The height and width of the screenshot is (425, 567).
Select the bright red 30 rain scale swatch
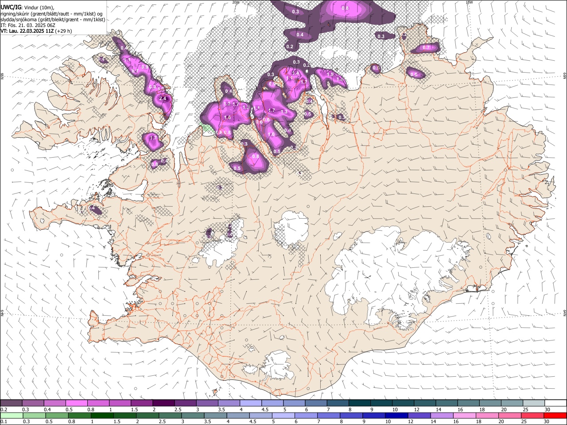click(x=555, y=415)
